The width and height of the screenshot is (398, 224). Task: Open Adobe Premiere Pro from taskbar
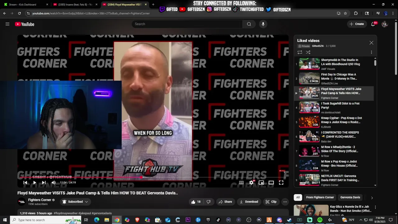coord(188,220)
